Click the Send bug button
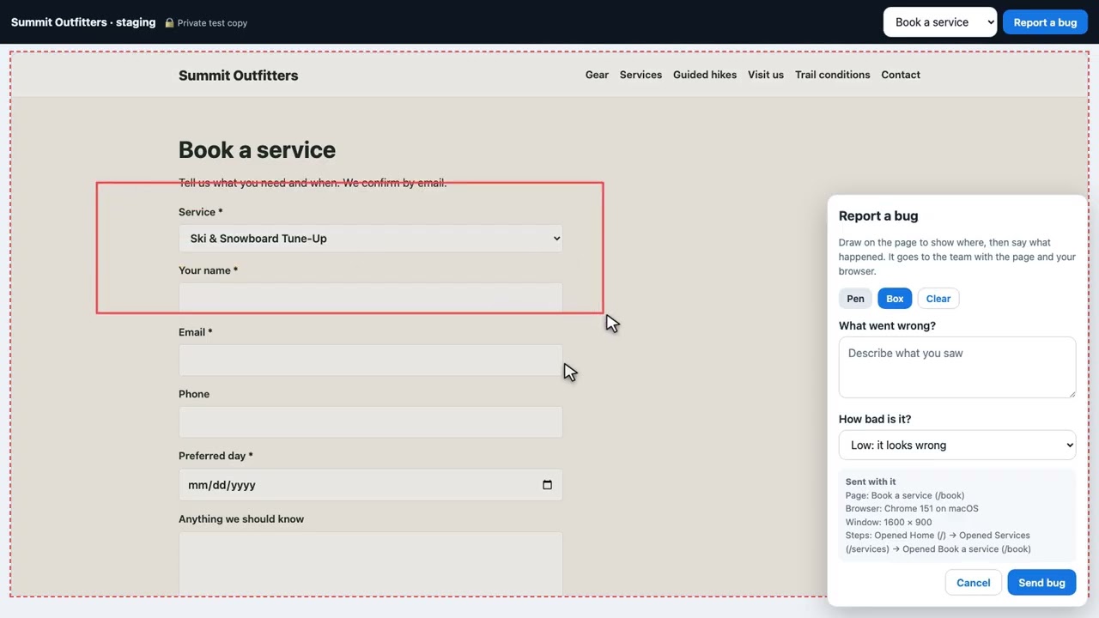Image resolution: width=1099 pixels, height=618 pixels. [x=1041, y=583]
